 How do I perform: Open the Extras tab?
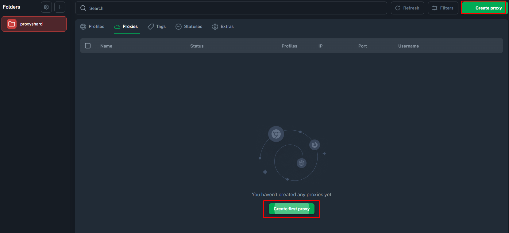(223, 27)
